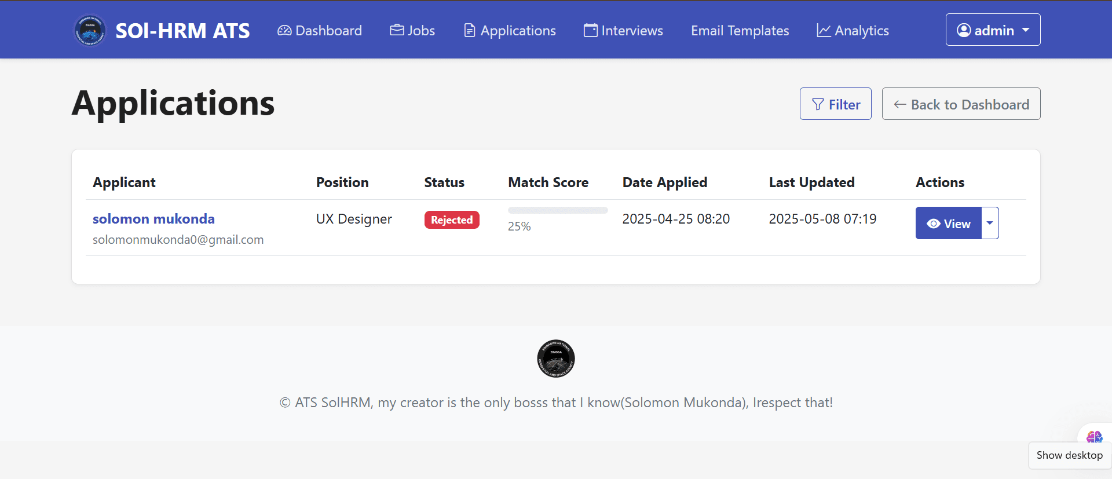
Task: Click the footer round logo image
Action: click(x=556, y=359)
